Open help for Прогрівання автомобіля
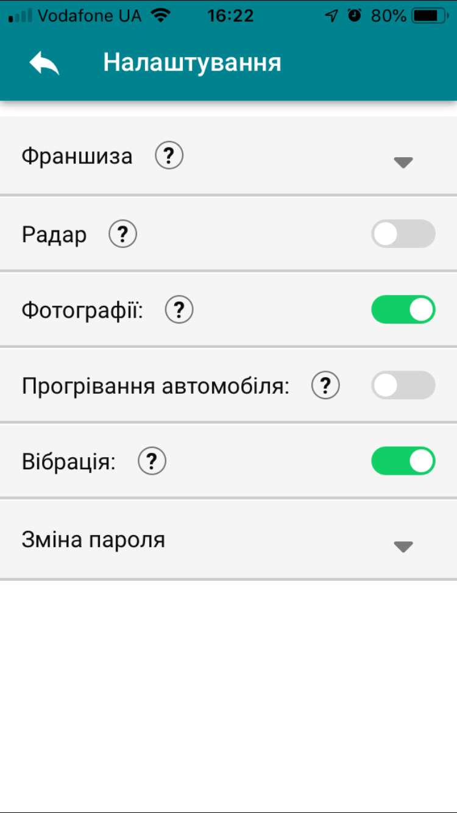457x813 pixels. coord(325,386)
